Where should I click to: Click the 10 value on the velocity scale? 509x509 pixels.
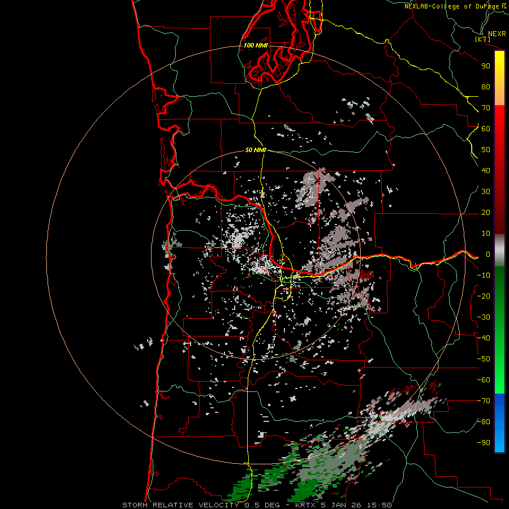pyautogui.click(x=486, y=234)
